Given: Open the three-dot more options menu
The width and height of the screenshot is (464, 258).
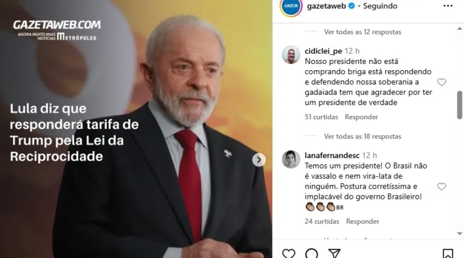Looking at the screenshot, I should click(x=448, y=6).
